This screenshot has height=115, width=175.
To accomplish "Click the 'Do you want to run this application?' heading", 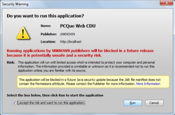I will pyautogui.click(x=45, y=16).
